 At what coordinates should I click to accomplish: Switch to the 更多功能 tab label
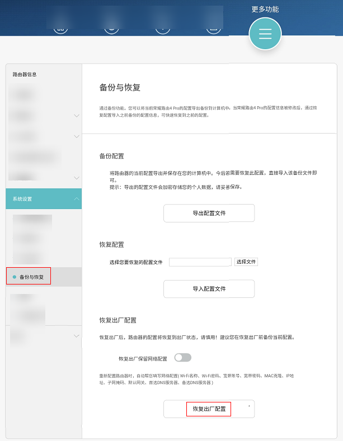coord(265,10)
